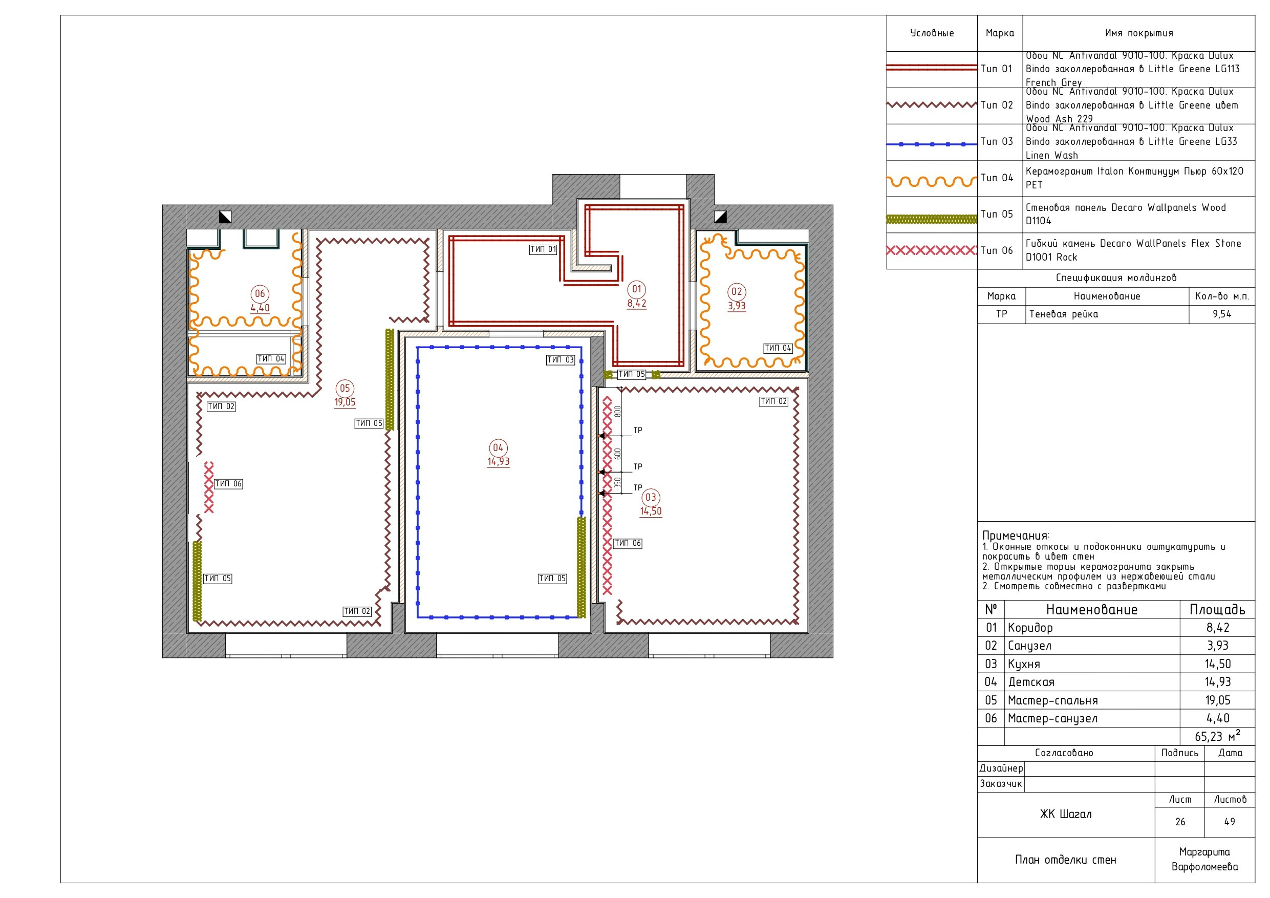Click the circled room number 06 on plan
This screenshot has height=898, width=1270.
click(x=260, y=293)
